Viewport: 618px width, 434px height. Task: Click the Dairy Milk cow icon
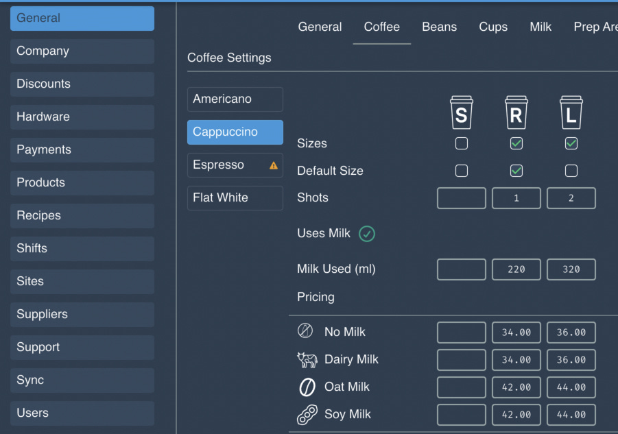pos(307,359)
